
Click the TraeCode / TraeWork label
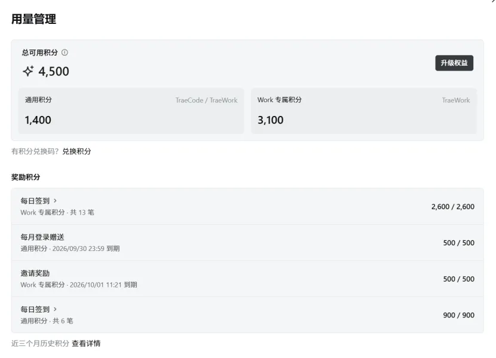(x=207, y=100)
